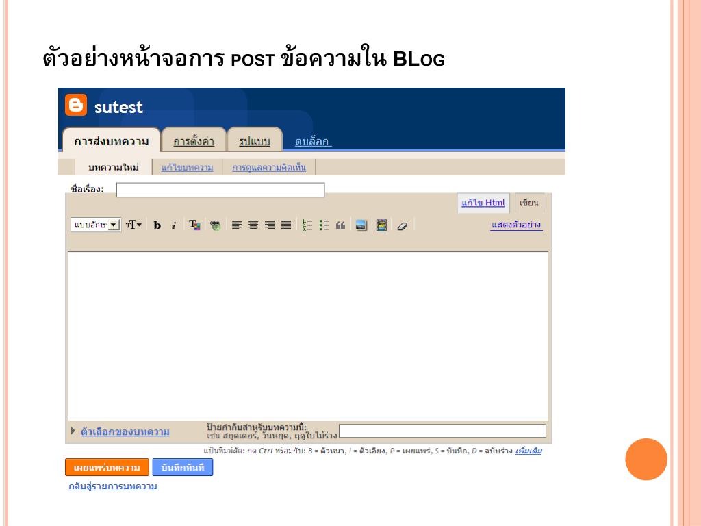Select the การส่งบทความ tab
701x526 pixels.
point(112,141)
